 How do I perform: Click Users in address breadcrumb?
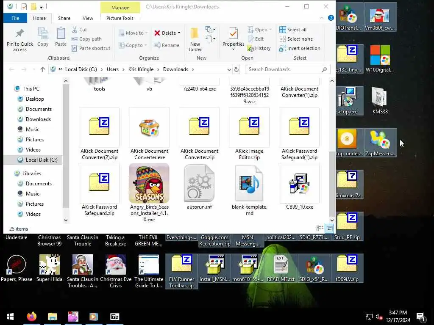(113, 69)
